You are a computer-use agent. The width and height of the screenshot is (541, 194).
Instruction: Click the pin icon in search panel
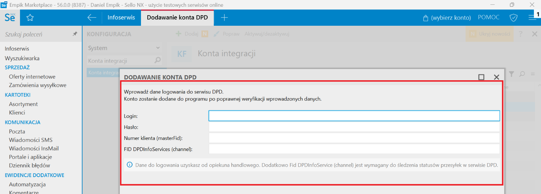[75, 34]
